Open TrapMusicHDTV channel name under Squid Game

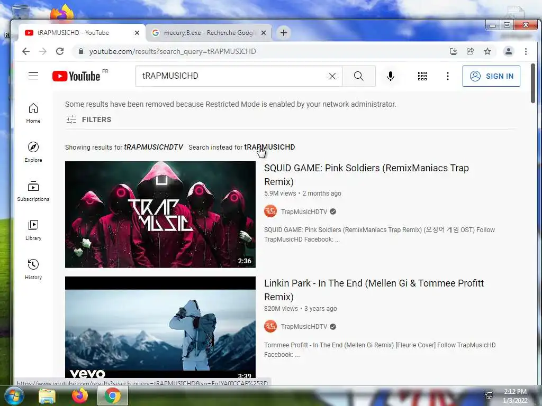pos(304,211)
